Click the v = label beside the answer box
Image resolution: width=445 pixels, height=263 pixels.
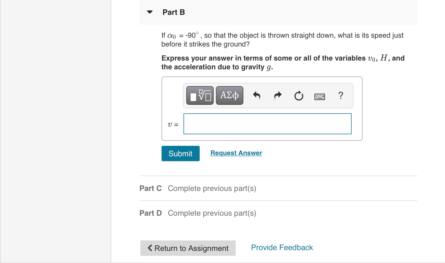coord(173,124)
